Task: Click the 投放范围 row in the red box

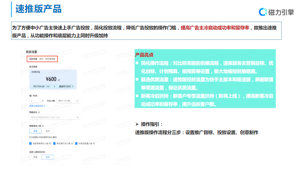Action: 42,59
